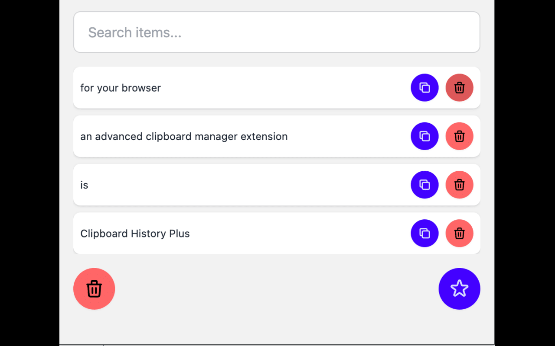Delete the 'for your browser' item
This screenshot has height=346, width=555.
[459, 87]
